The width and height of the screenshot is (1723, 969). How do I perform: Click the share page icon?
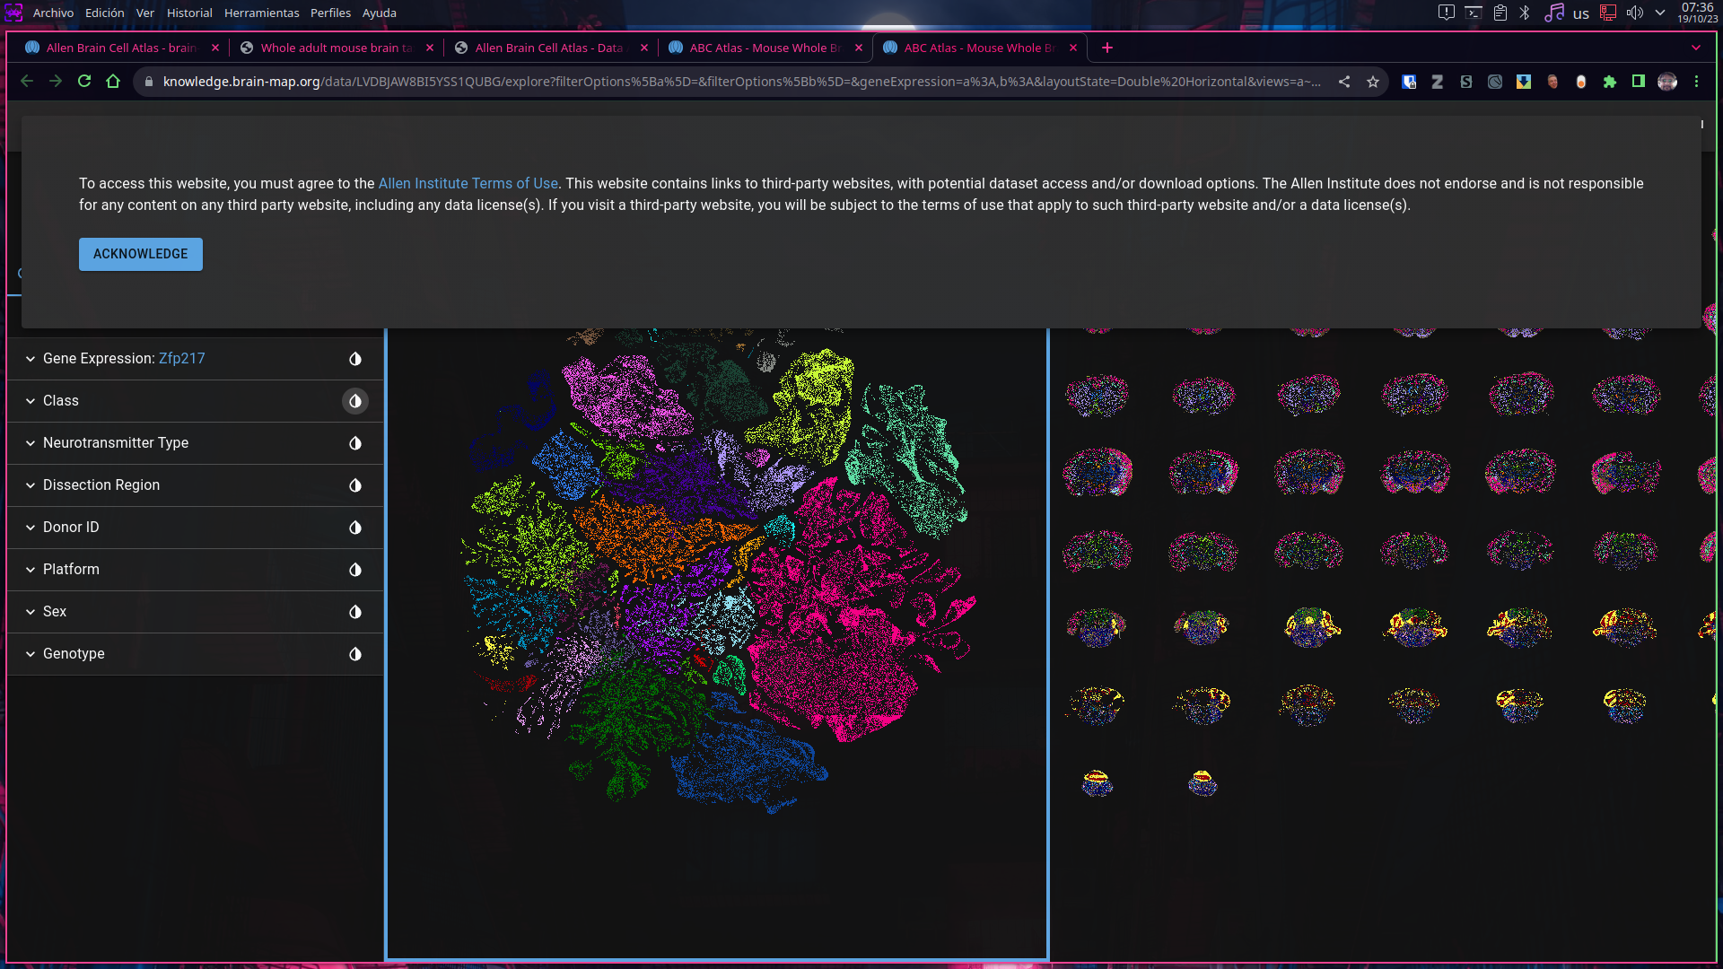click(1344, 82)
